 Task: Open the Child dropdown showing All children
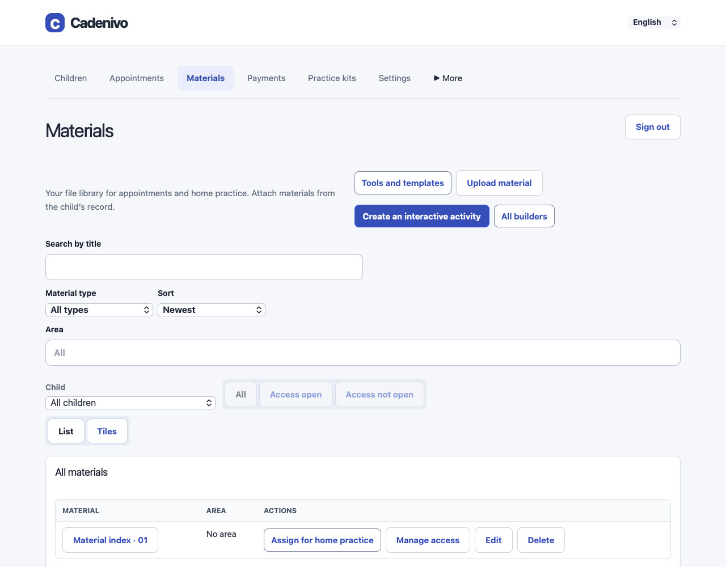coord(130,403)
